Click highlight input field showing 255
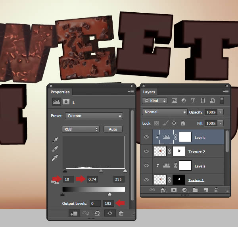The image size is (238, 227). click(x=119, y=179)
